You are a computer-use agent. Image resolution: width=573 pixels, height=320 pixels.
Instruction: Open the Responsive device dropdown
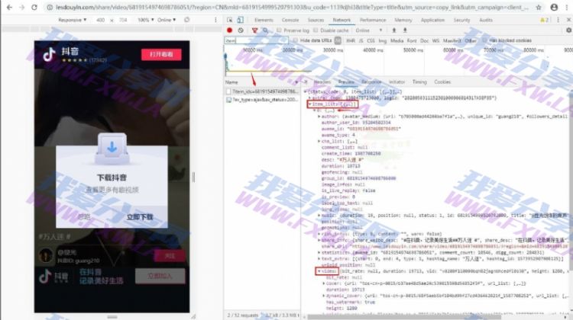(73, 20)
